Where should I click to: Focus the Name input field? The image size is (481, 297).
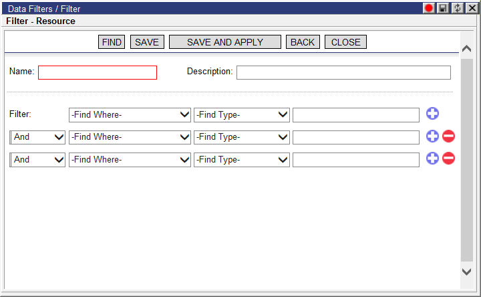98,72
